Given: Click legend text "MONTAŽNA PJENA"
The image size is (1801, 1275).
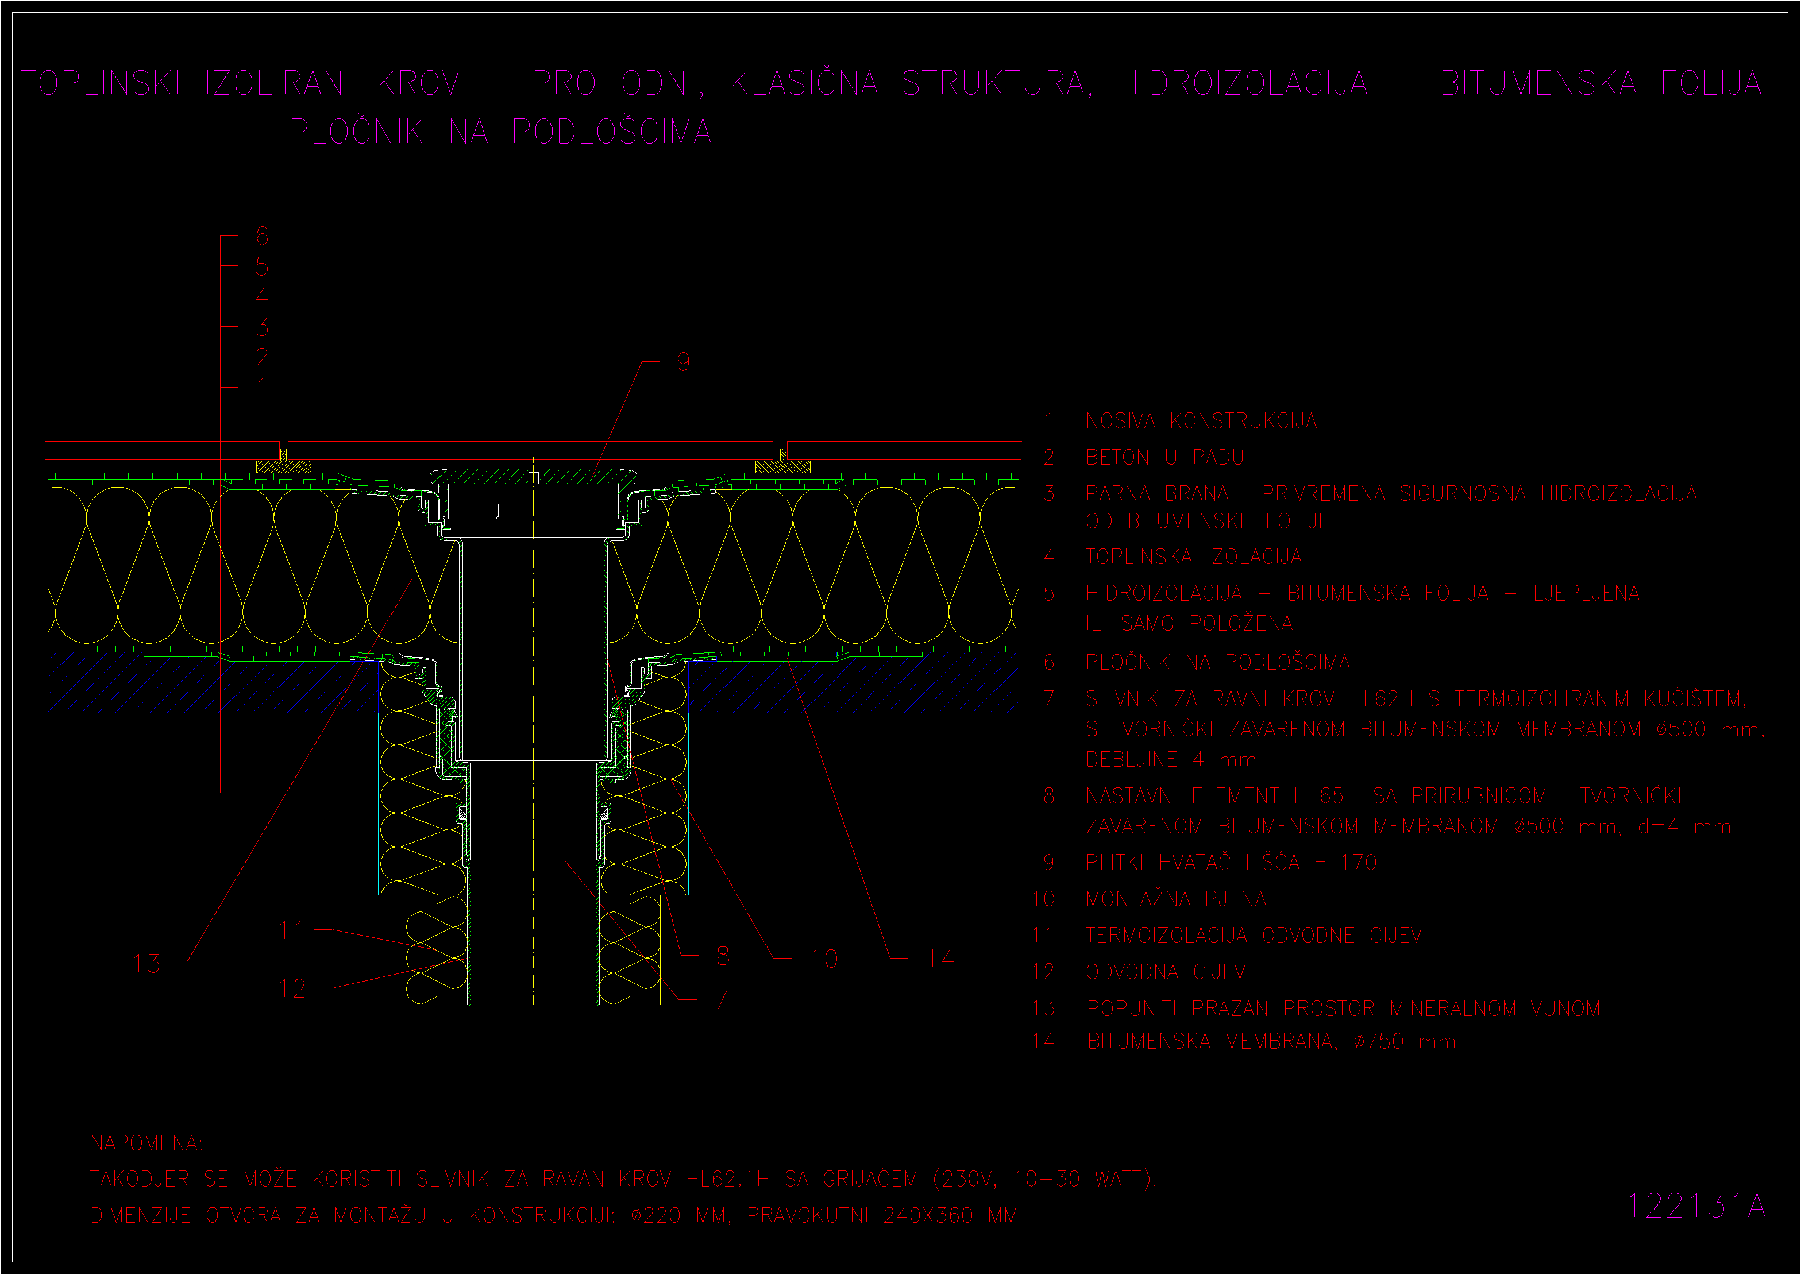Looking at the screenshot, I should click(x=1176, y=898).
